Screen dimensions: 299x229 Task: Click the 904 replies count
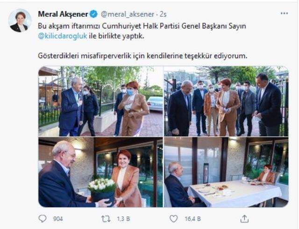[58, 219]
